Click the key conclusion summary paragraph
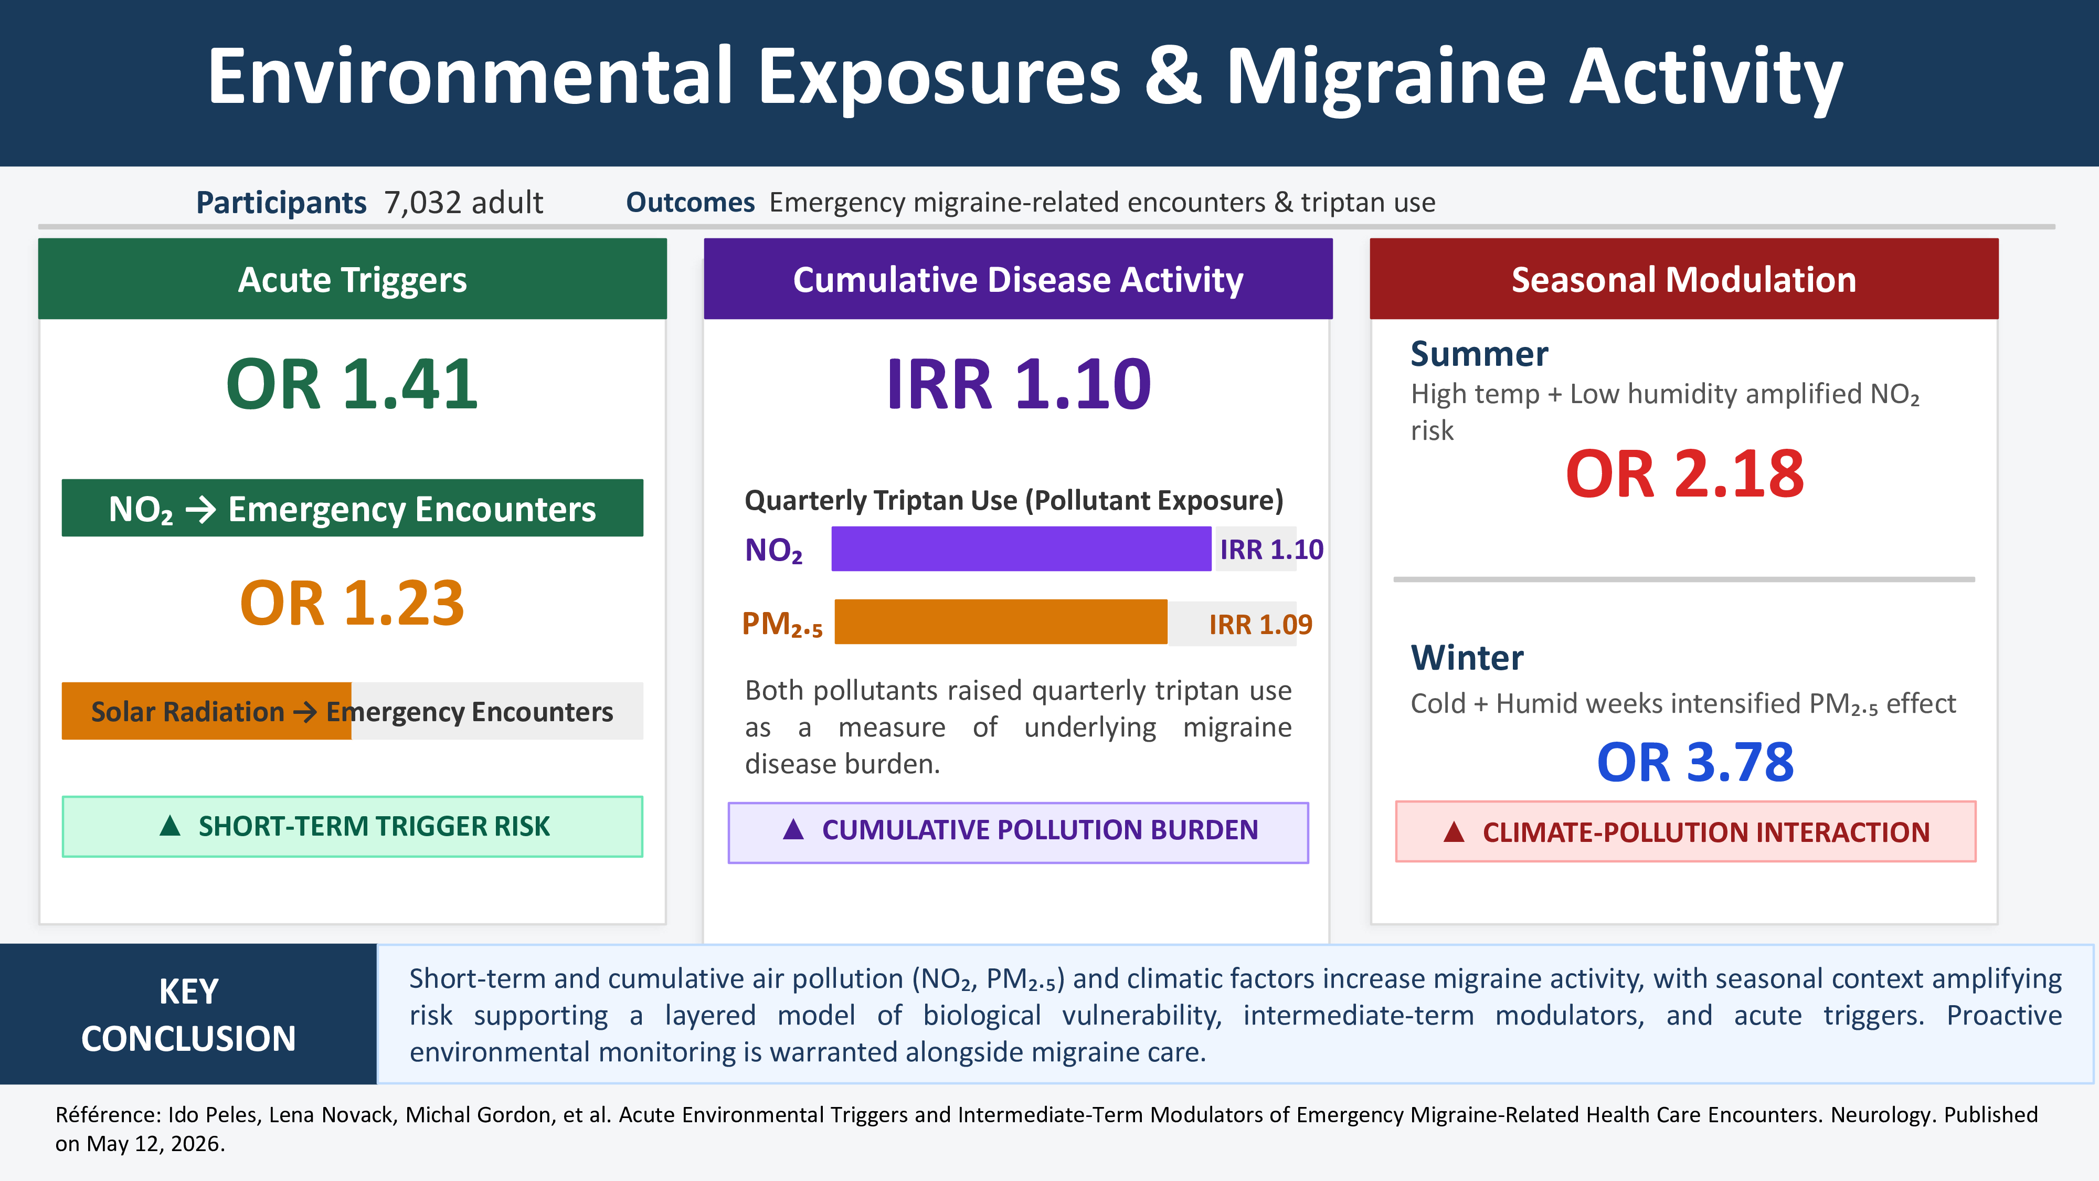Viewport: 2099px width, 1181px height. tap(1235, 1015)
